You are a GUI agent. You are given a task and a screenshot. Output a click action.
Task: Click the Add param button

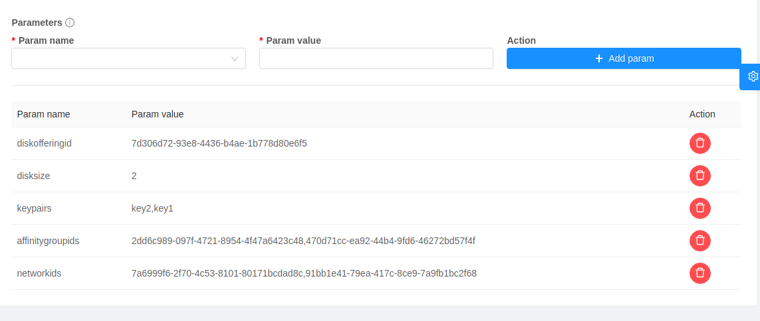pyautogui.click(x=623, y=58)
